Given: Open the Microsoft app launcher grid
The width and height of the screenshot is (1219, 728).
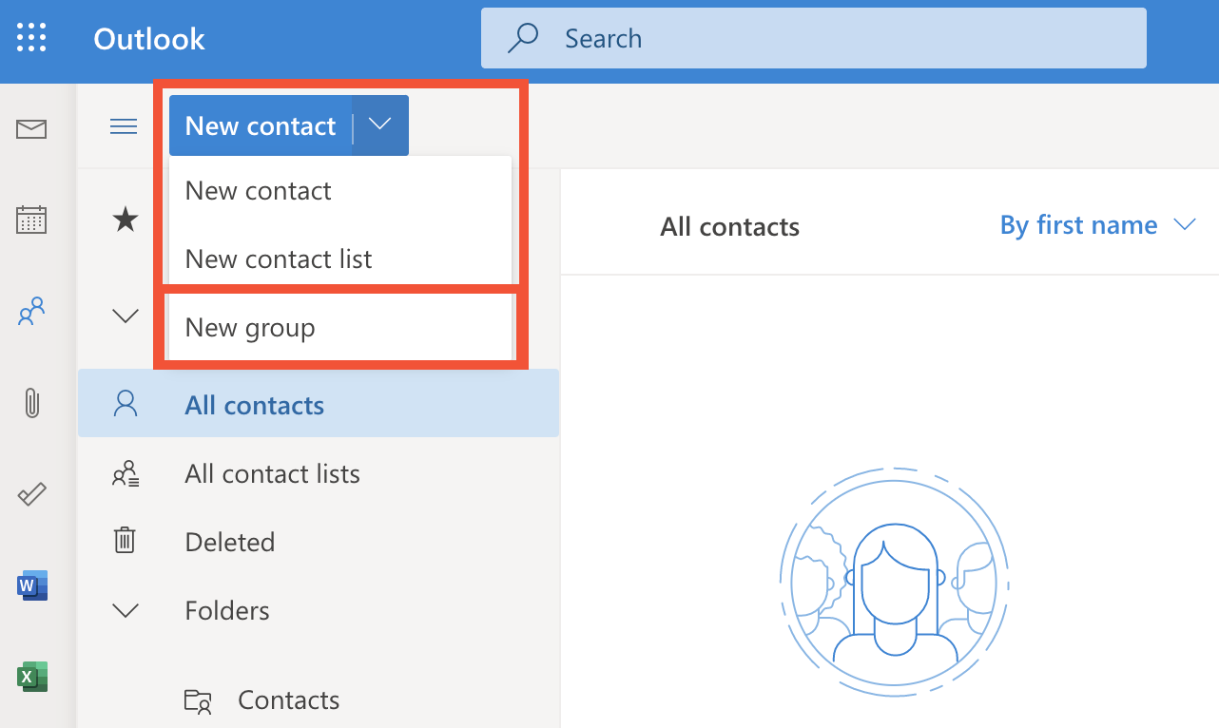Looking at the screenshot, I should click(x=31, y=38).
